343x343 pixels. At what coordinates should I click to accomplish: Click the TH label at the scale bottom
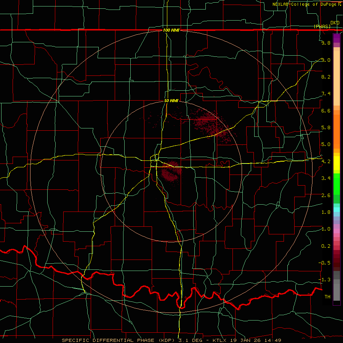click(x=327, y=297)
